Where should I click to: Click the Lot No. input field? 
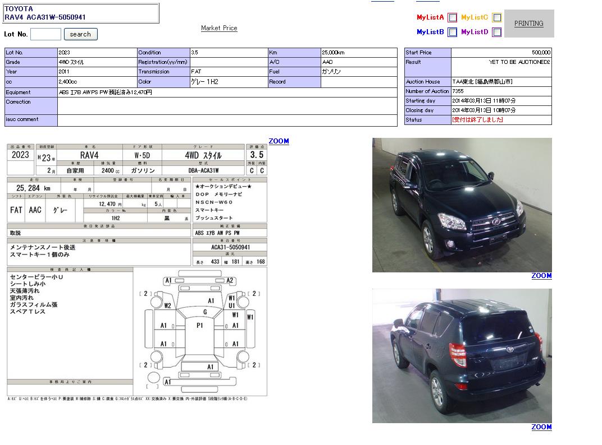coord(45,34)
